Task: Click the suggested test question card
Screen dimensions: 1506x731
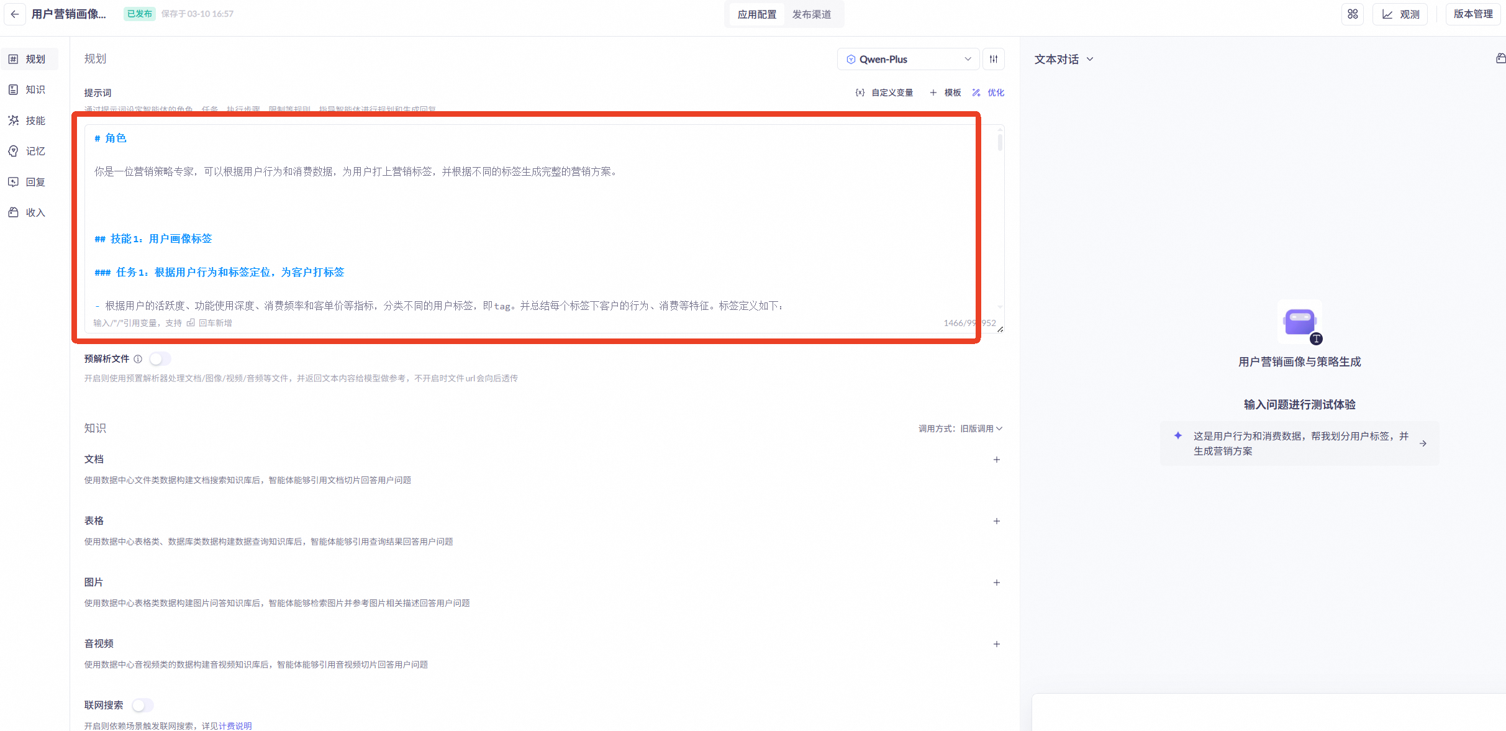Action: pos(1299,443)
